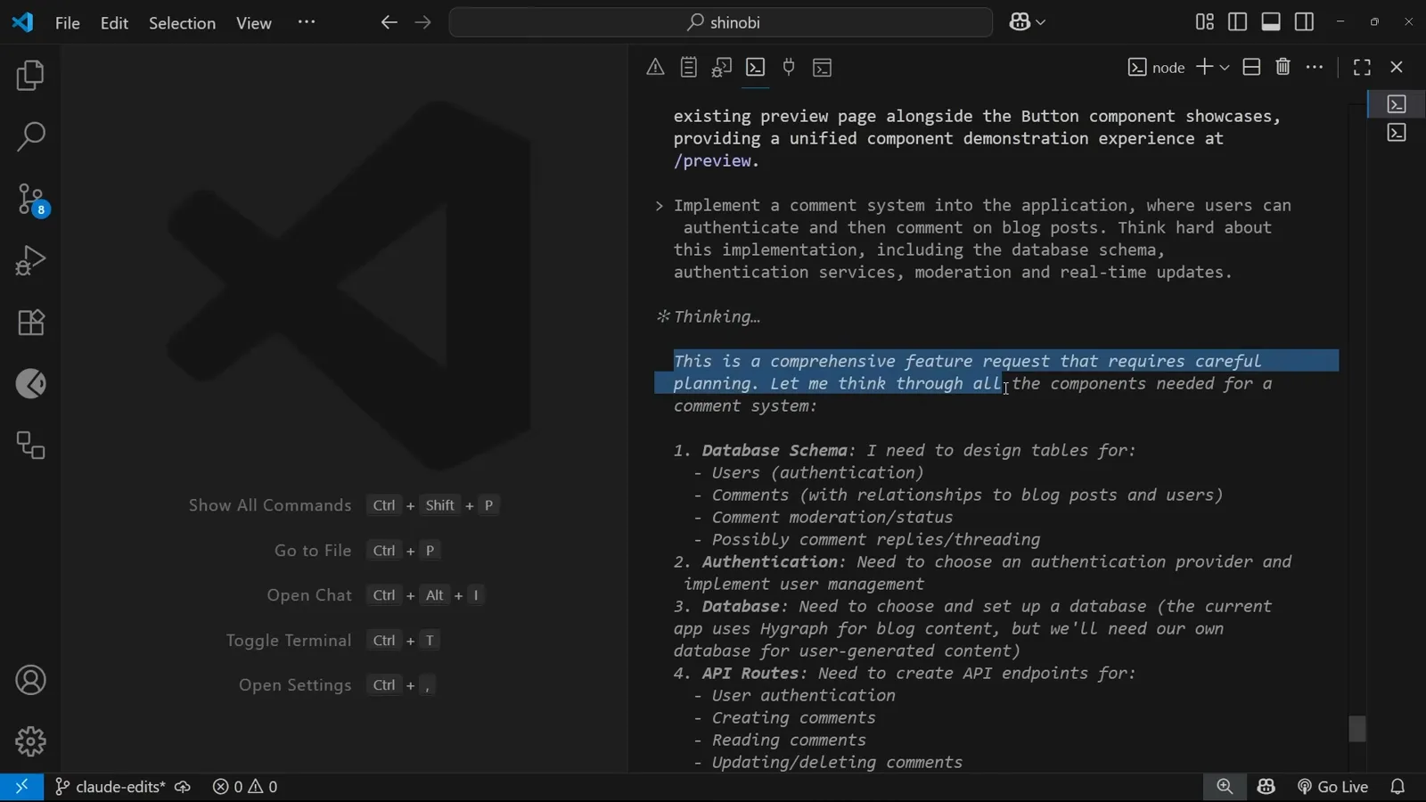
Task: Open the panel's more actions ellipsis
Action: pyautogui.click(x=1315, y=67)
